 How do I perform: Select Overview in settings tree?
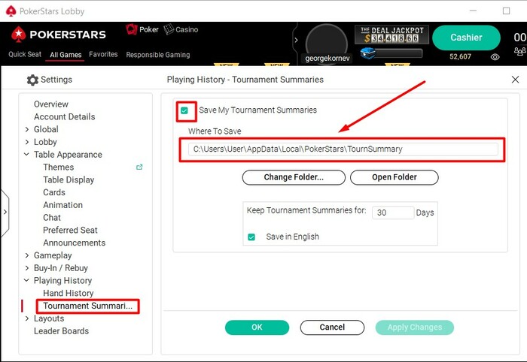point(51,104)
